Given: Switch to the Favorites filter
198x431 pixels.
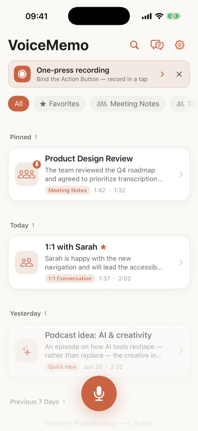Looking at the screenshot, I should tap(59, 104).
